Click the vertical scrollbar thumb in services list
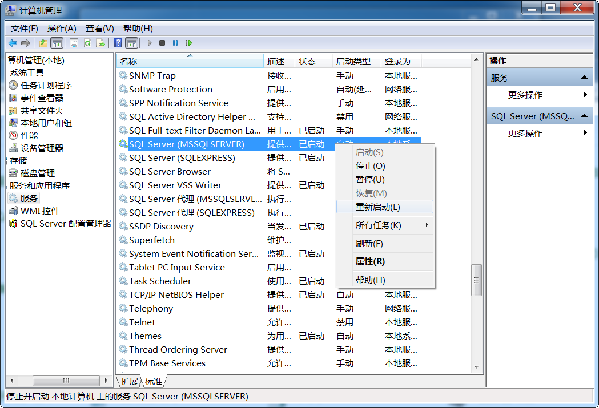Viewport: 599px width, 408px height. [476, 280]
